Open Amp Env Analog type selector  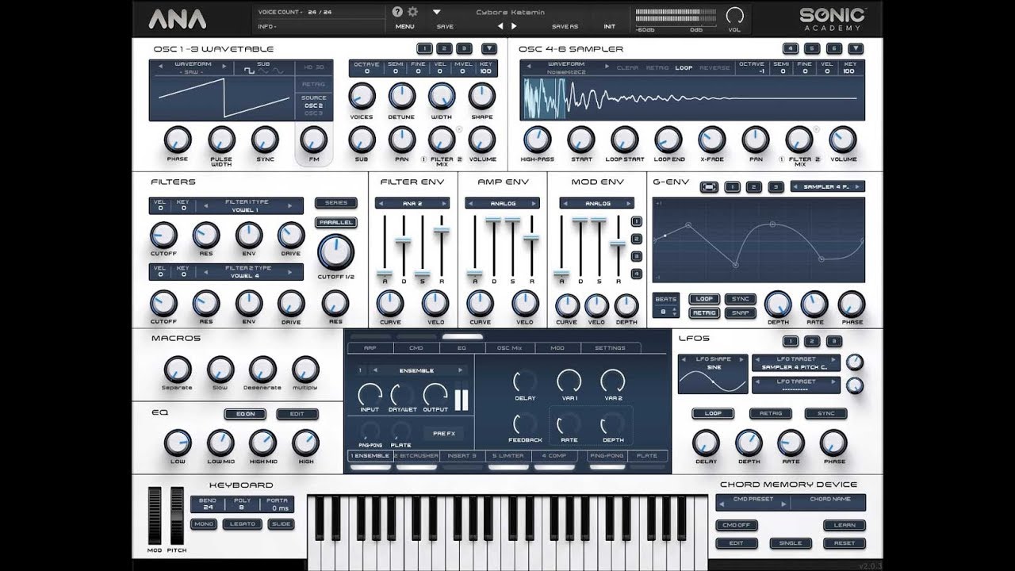point(503,204)
